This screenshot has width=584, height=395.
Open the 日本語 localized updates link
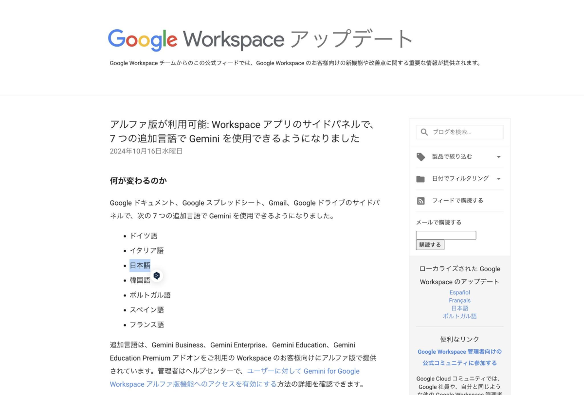[459, 308]
